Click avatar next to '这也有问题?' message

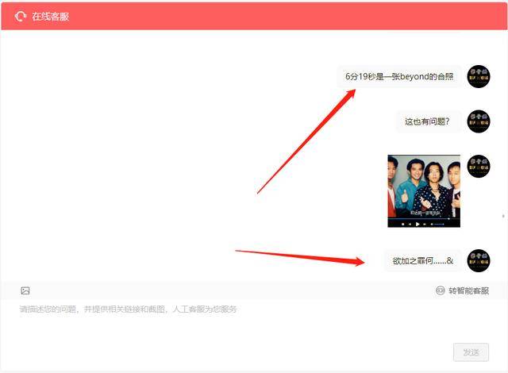[479, 121]
